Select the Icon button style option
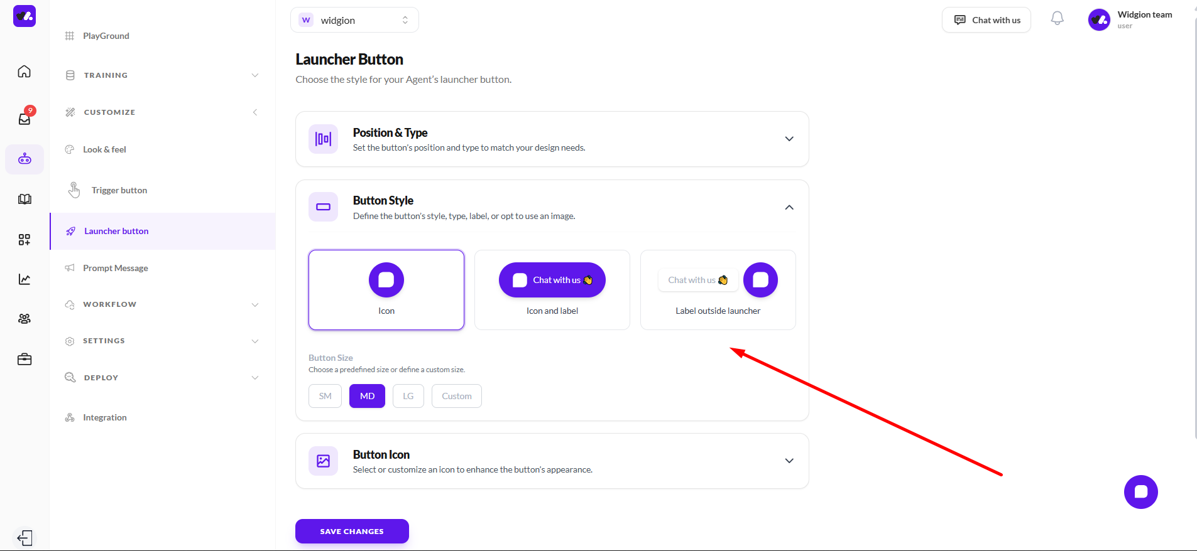 pos(386,290)
